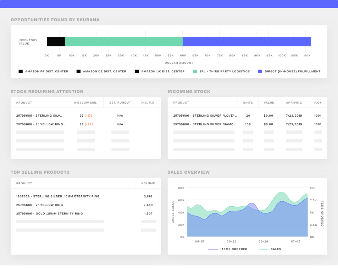Toggle the 3PL segment in the inventory bar
This screenshot has width=338, height=268.
123,41
